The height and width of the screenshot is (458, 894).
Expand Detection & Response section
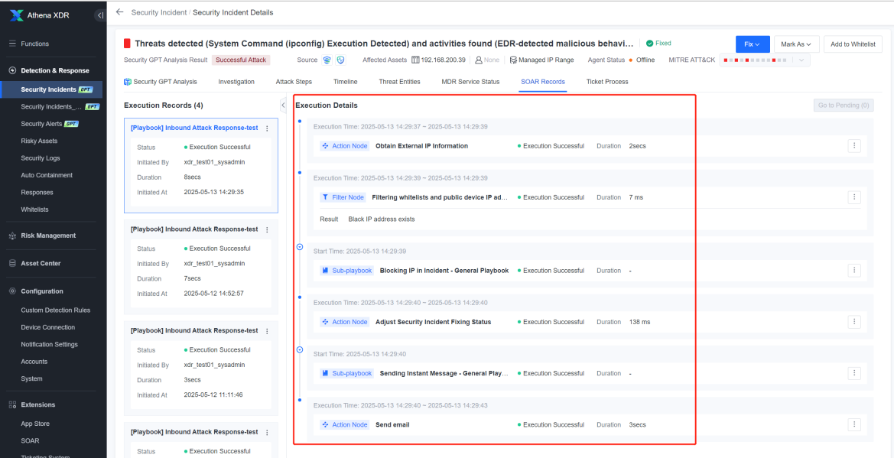(x=55, y=70)
